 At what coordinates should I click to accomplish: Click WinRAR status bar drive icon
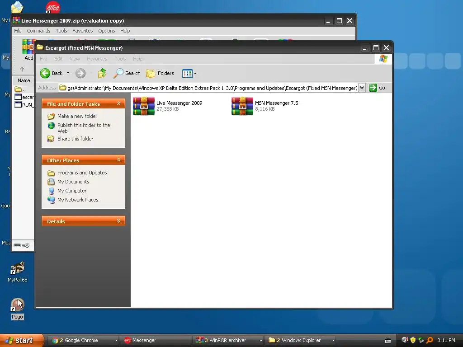[x=17, y=245]
